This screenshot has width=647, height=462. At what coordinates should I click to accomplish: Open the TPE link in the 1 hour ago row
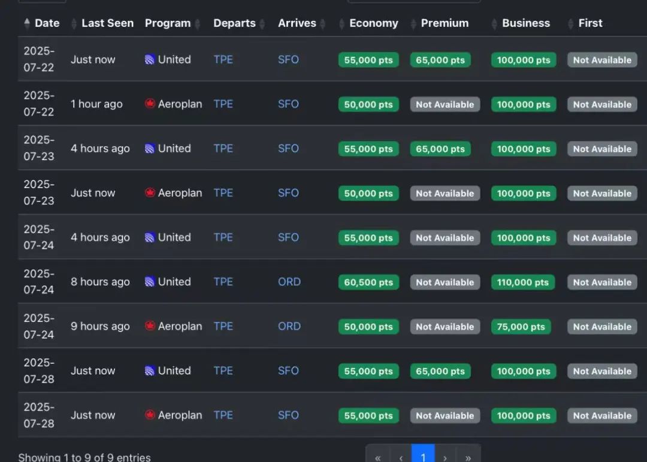223,104
